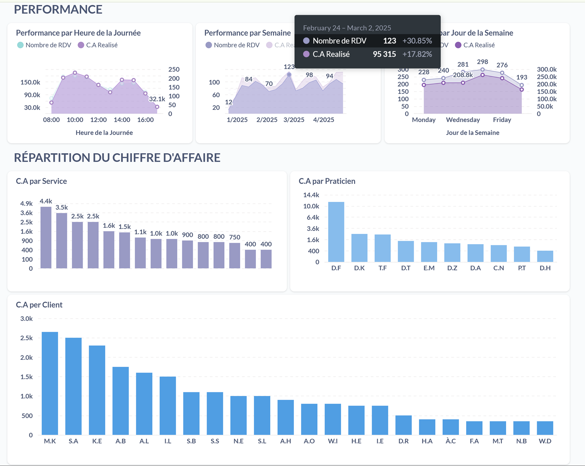Click the 32.1k end point in hourly chart
585x466 pixels.
[157, 107]
